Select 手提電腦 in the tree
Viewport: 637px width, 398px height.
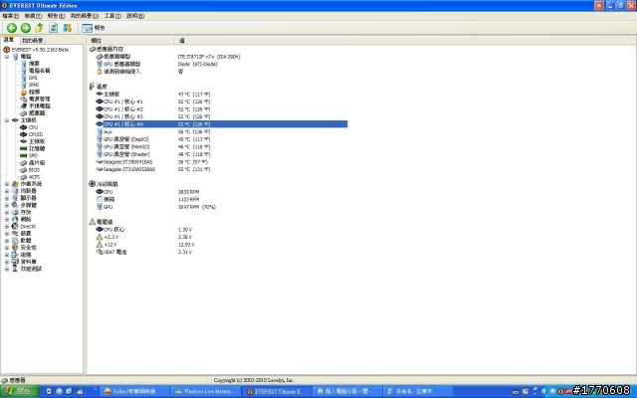(39, 106)
